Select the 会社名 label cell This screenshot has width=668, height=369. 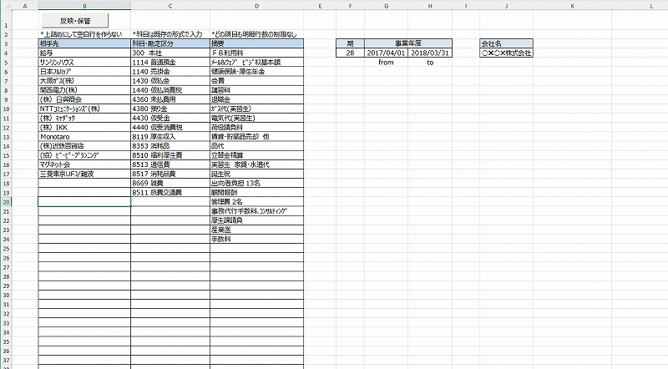tap(506, 43)
